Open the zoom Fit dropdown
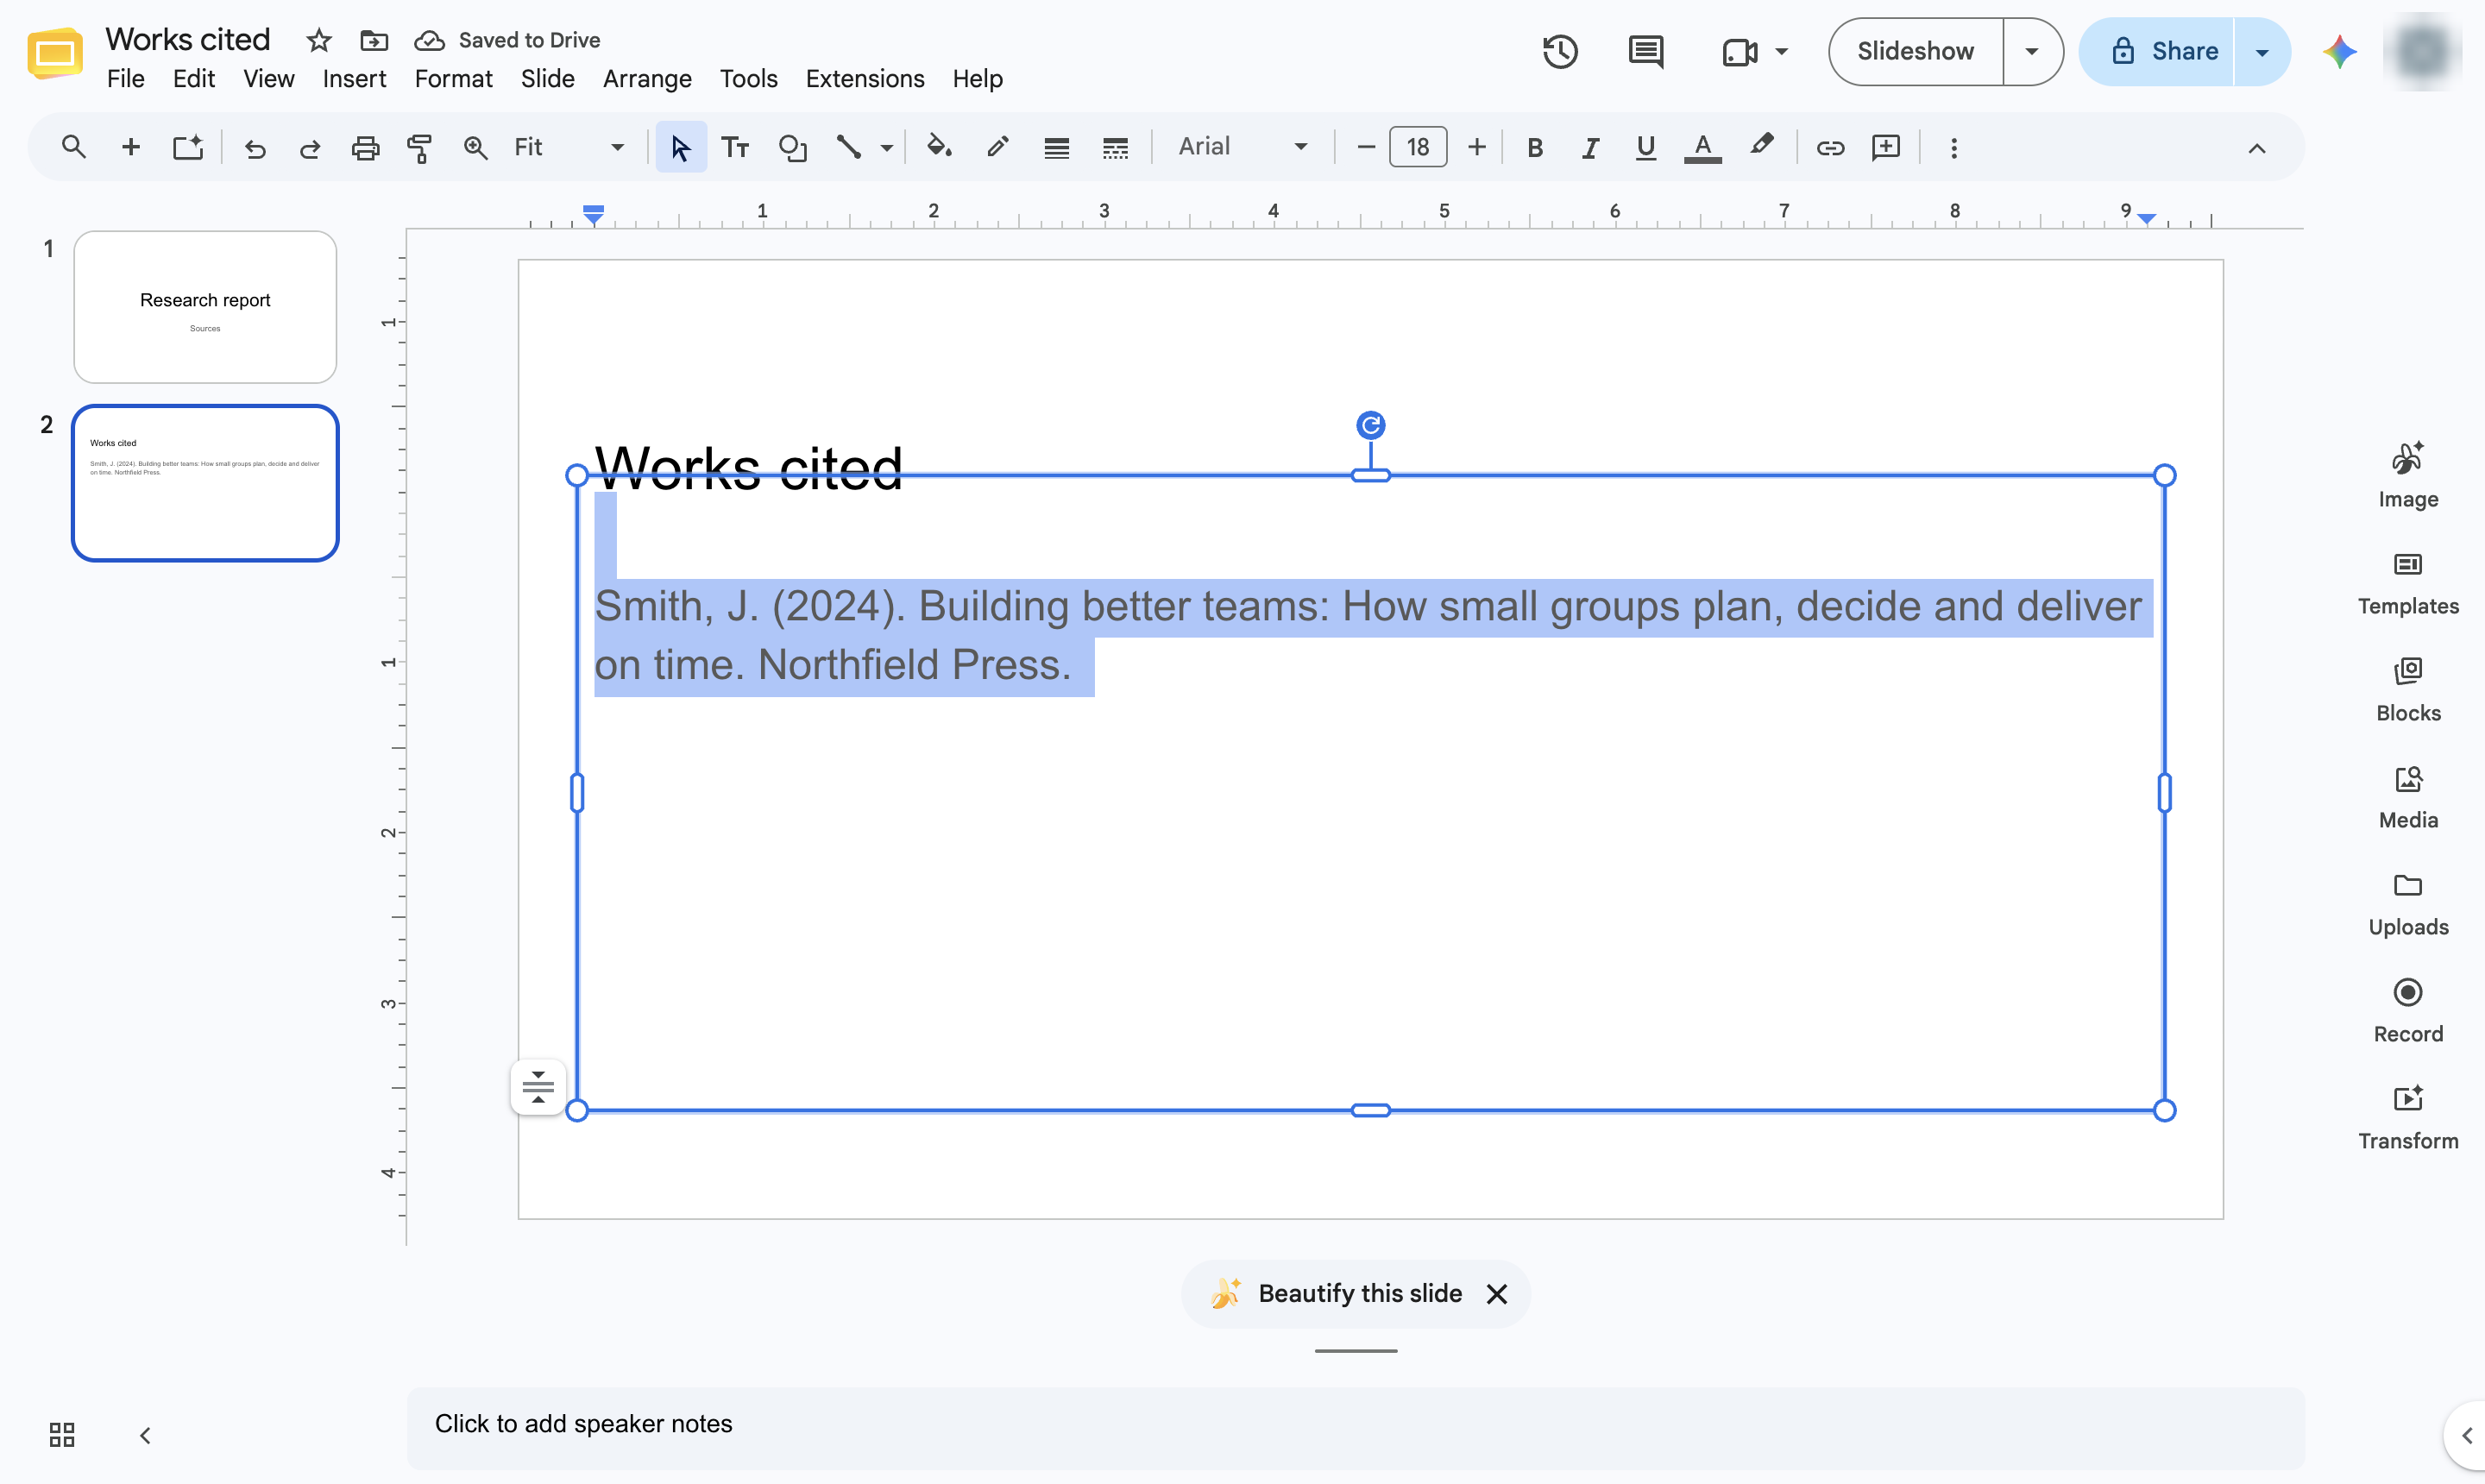The image size is (2485, 1484). point(569,147)
